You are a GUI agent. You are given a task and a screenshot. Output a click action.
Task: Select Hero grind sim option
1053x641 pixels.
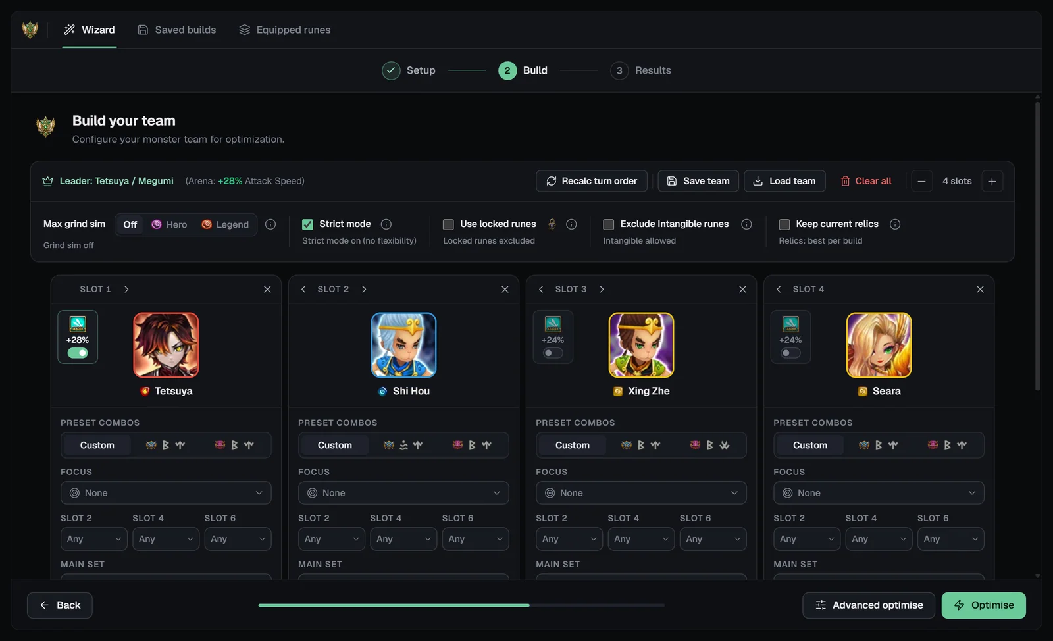pyautogui.click(x=169, y=224)
